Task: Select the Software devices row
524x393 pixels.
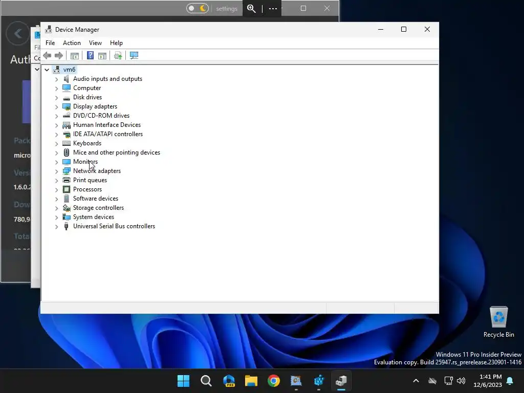Action: click(x=96, y=199)
